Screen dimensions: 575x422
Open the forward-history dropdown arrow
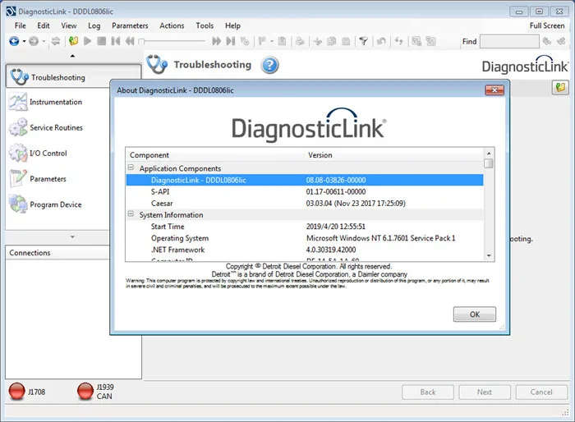[44, 41]
